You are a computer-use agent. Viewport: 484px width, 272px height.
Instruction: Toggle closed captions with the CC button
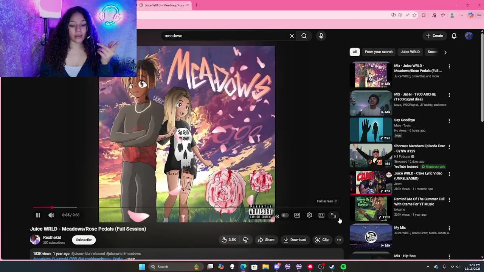coord(297,215)
